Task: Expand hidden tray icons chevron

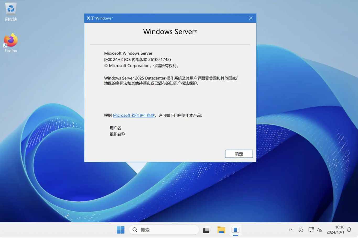Action: pos(290,230)
